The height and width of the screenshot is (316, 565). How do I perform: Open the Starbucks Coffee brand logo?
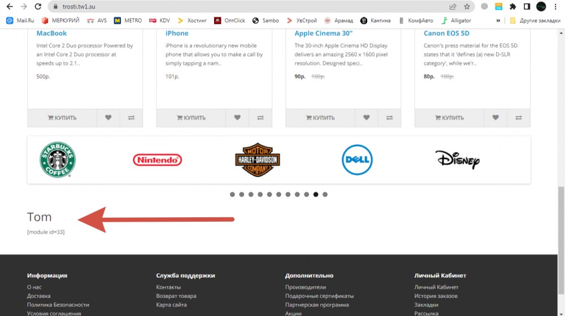point(58,160)
